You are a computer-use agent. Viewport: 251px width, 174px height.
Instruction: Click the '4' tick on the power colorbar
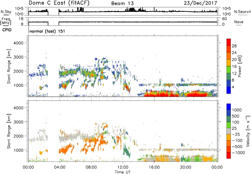[x=233, y=87]
